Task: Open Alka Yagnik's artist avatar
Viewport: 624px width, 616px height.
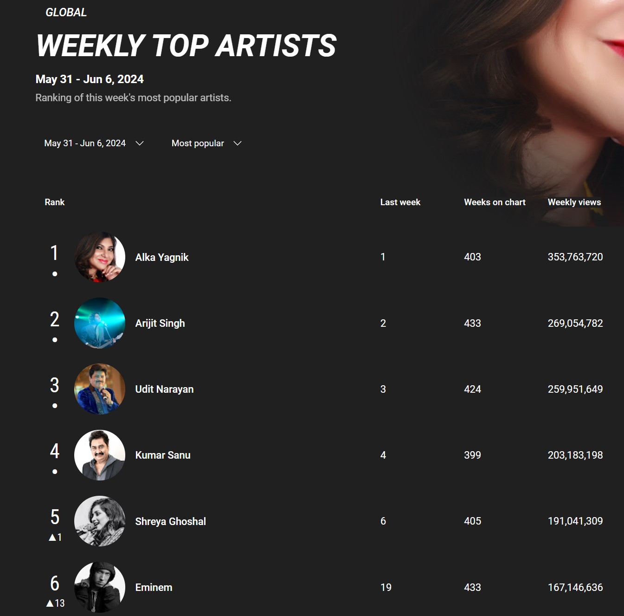Action: (100, 257)
